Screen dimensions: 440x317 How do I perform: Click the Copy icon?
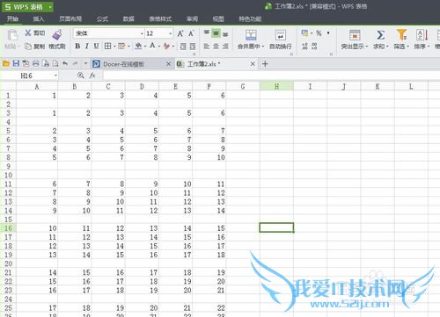coord(28,47)
